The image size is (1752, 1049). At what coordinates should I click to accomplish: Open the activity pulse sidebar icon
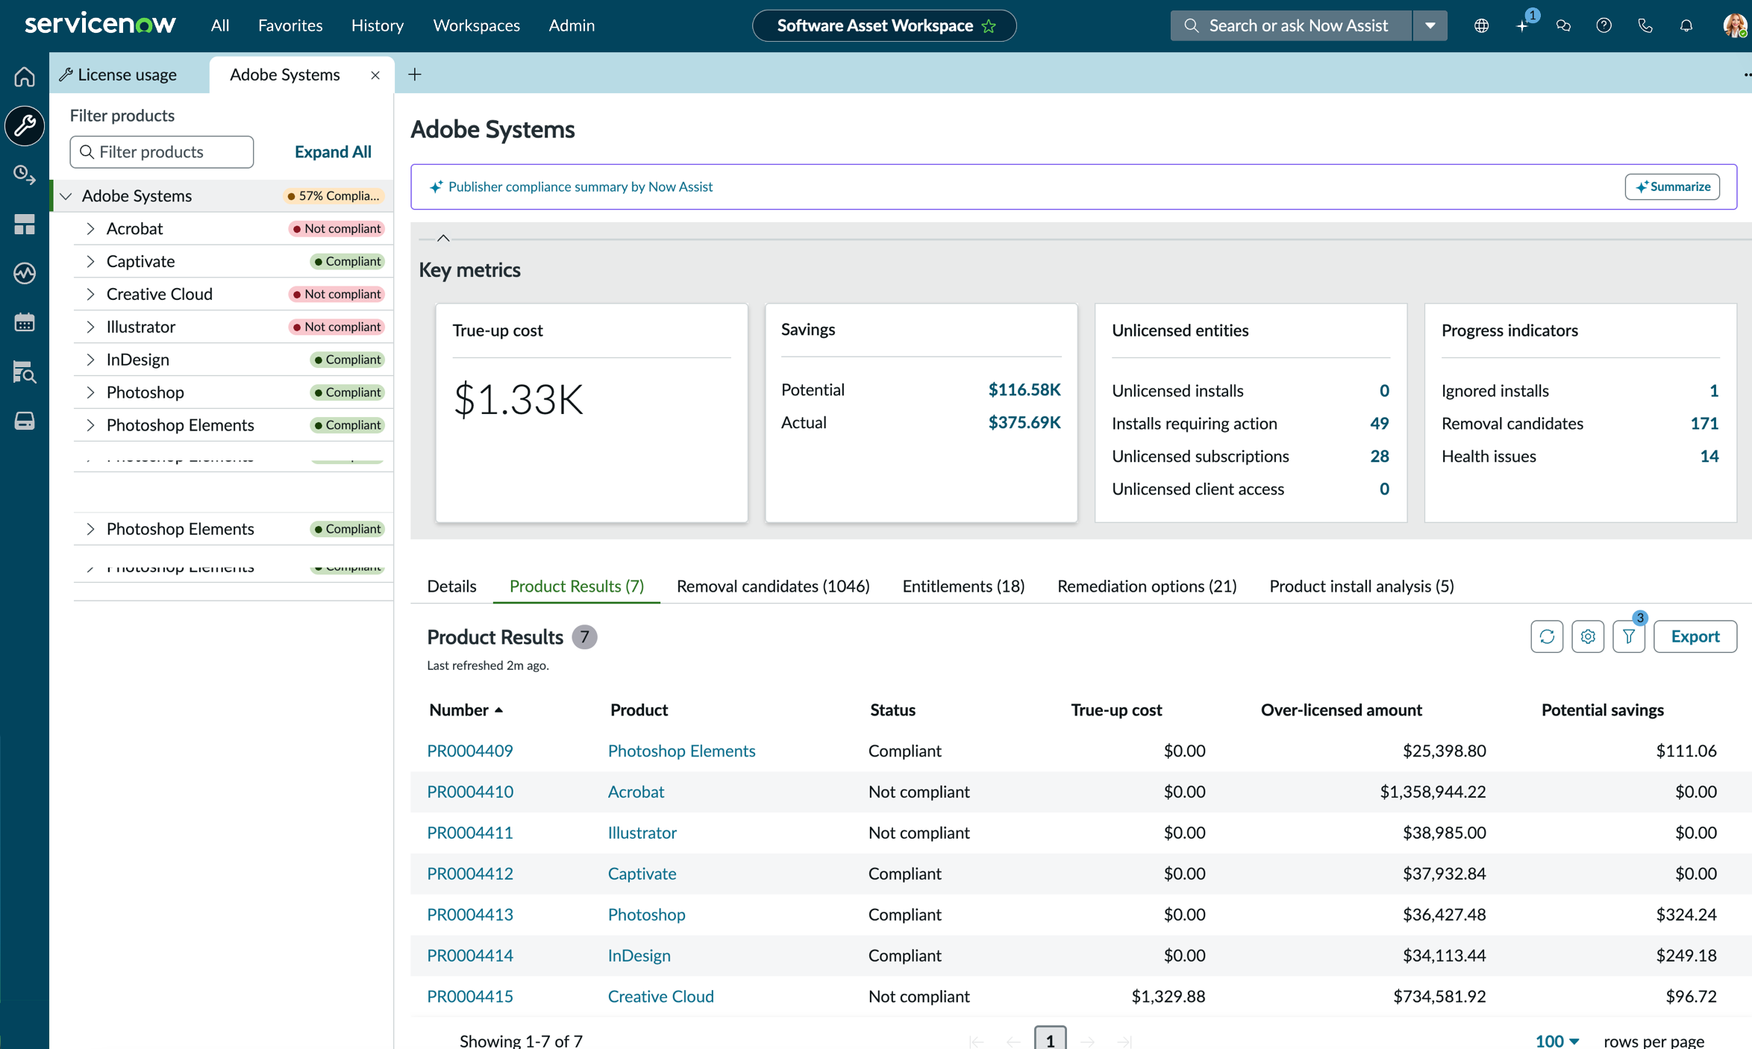[25, 273]
